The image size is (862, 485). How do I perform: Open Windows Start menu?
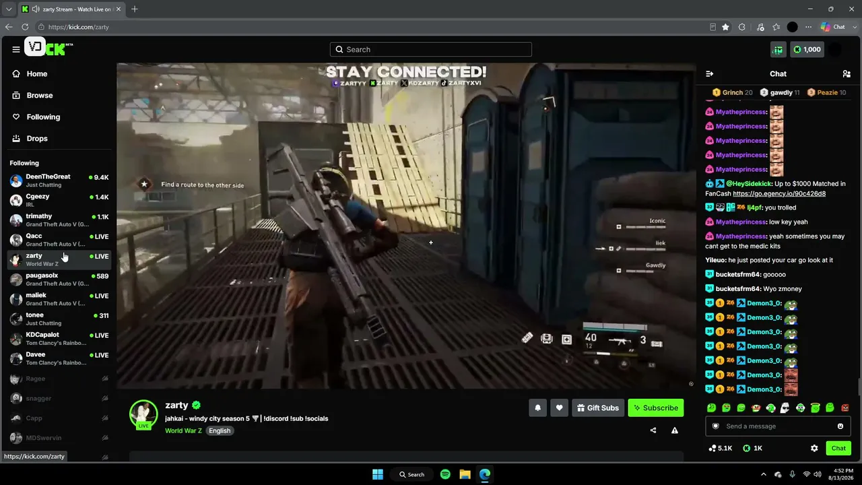tap(378, 474)
